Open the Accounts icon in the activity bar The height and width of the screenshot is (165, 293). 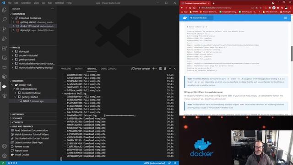pos(4,146)
